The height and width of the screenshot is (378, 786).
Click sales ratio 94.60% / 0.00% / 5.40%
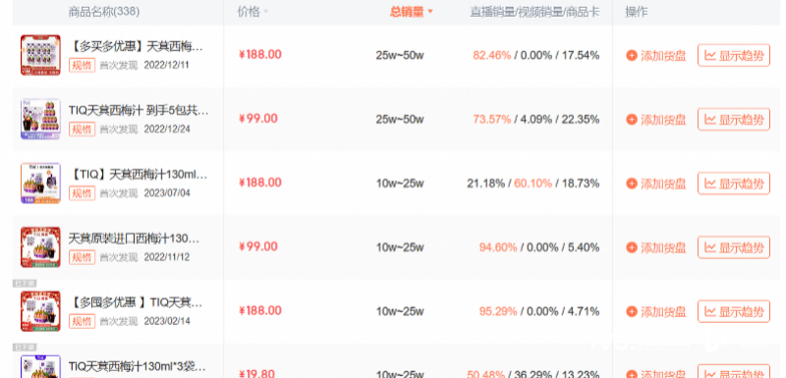539,247
